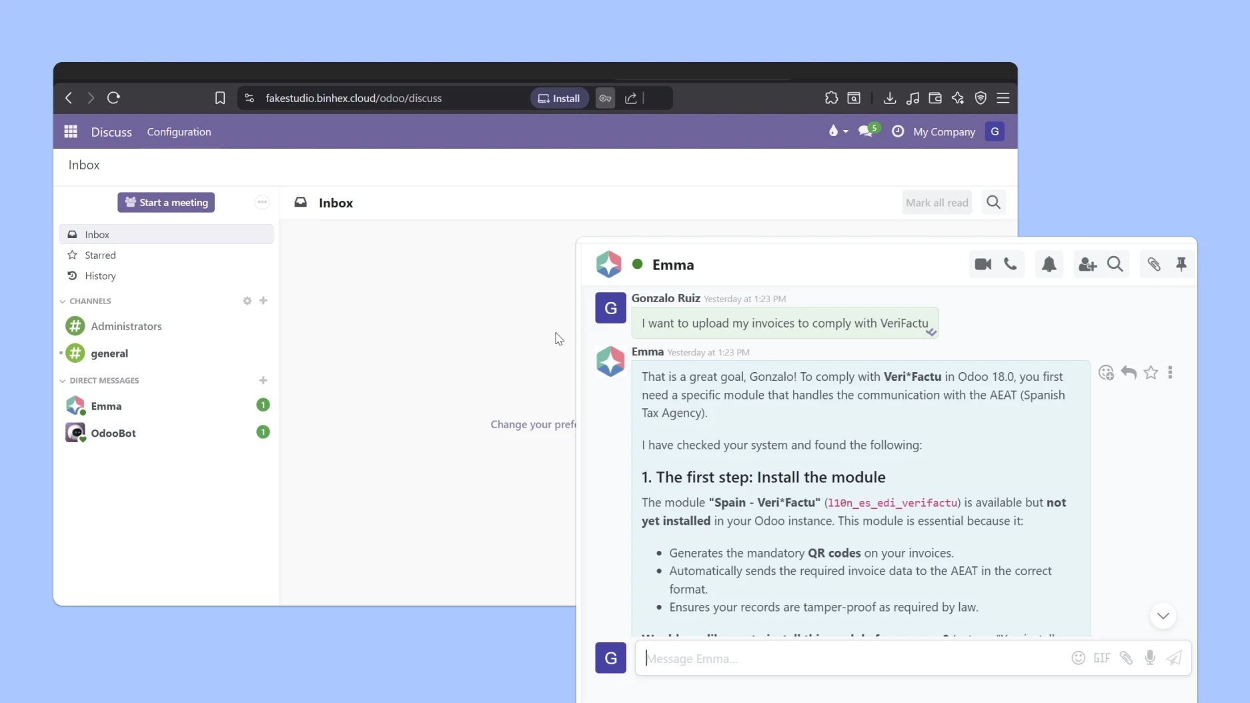This screenshot has height=703, width=1250.
Task: Open more actions on Emma's message
Action: pyautogui.click(x=1170, y=372)
